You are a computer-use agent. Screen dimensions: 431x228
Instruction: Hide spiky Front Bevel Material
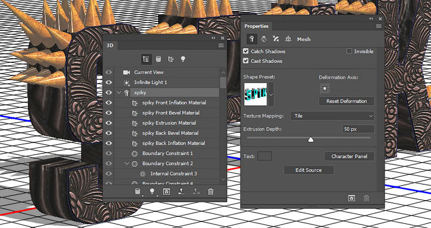click(x=109, y=113)
